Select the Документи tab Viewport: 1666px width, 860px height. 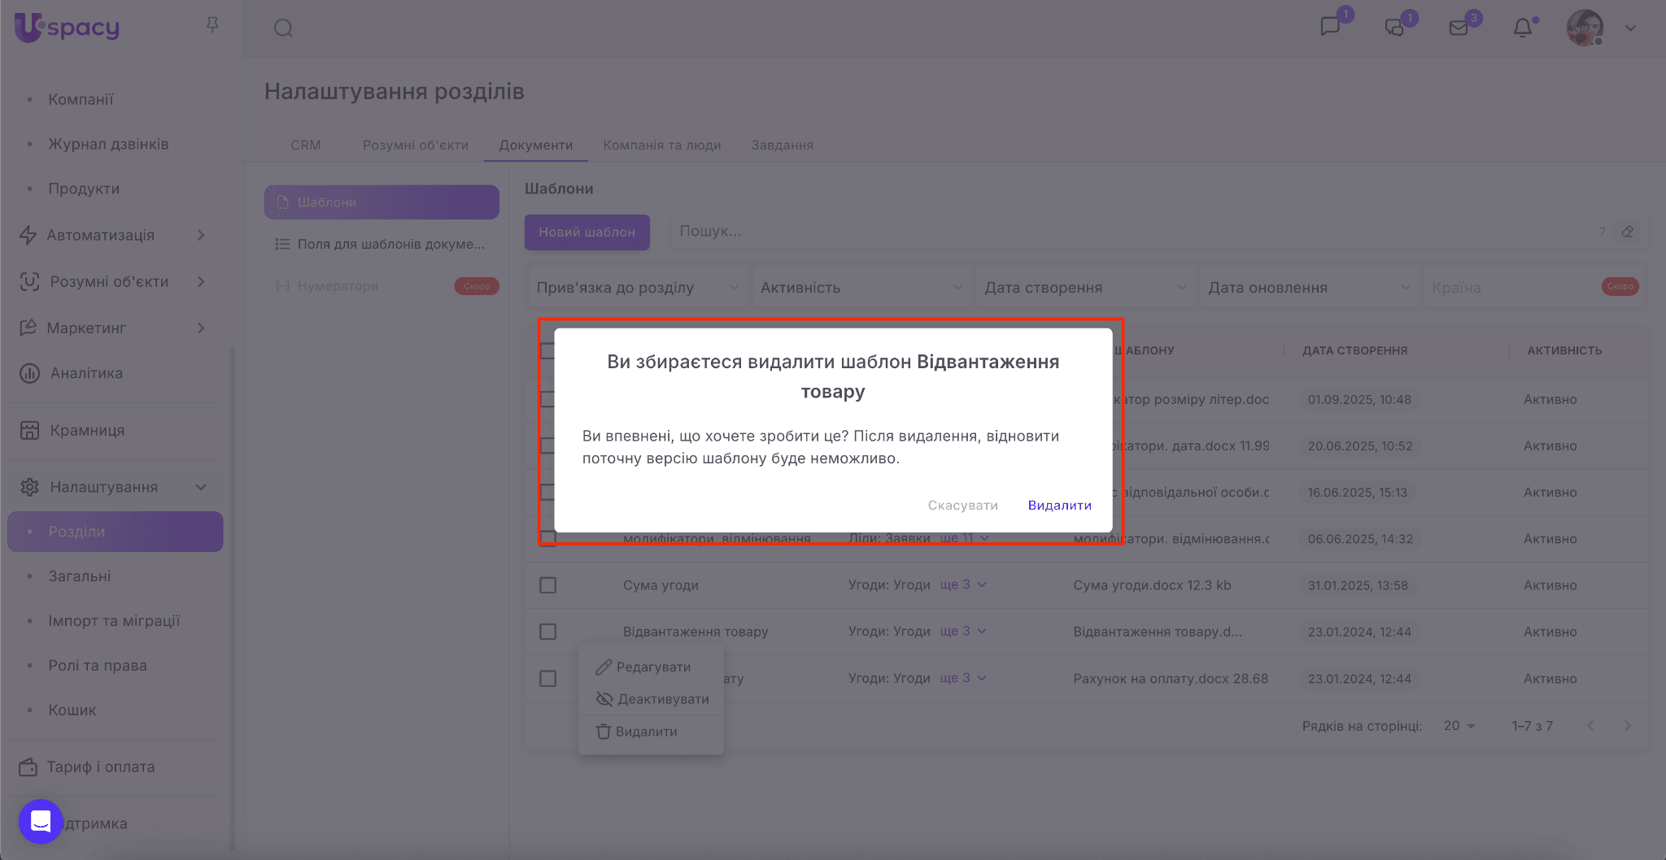(x=536, y=145)
